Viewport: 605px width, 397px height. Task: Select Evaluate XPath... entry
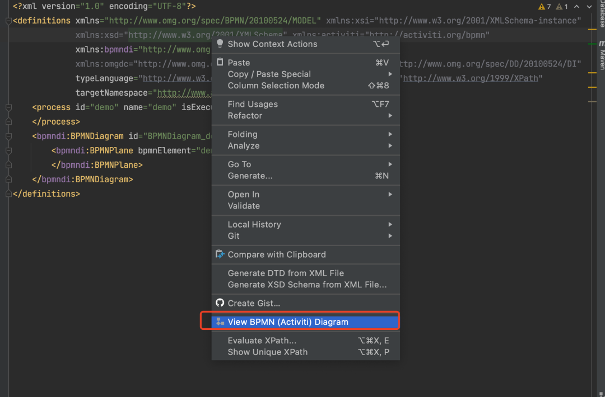(x=306, y=341)
